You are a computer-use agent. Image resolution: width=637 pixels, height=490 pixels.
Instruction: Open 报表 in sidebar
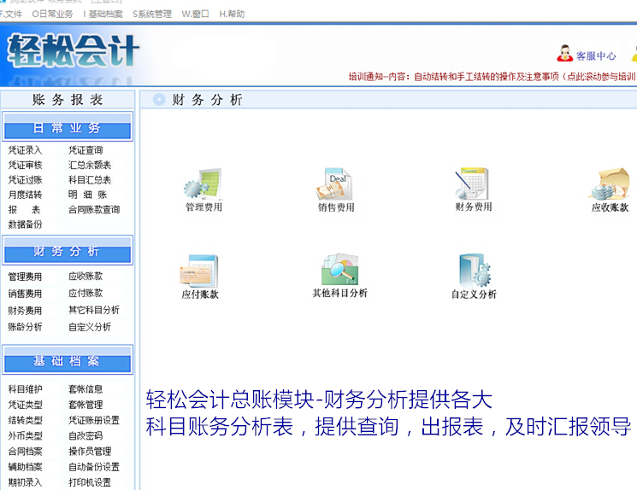pos(25,210)
